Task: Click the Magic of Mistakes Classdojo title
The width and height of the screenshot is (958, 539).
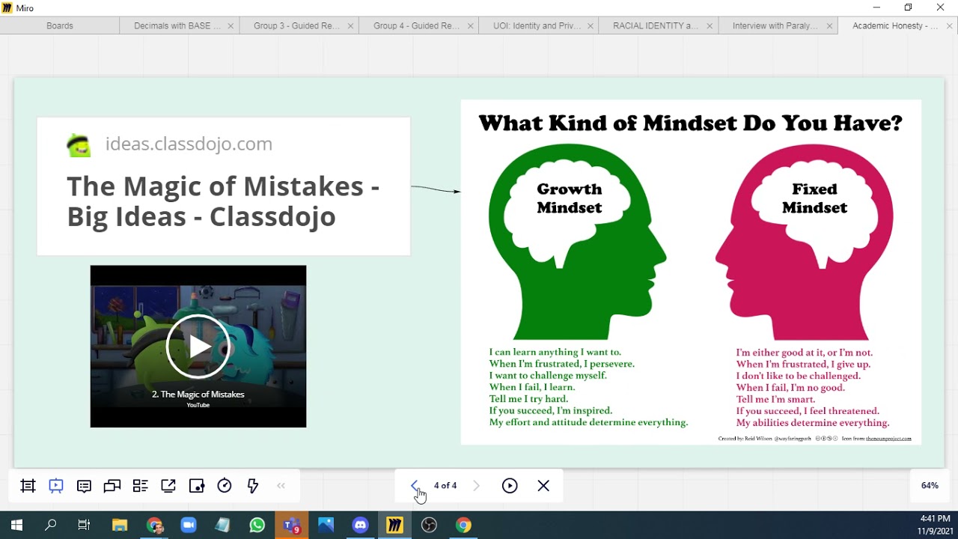Action: pyautogui.click(x=223, y=201)
